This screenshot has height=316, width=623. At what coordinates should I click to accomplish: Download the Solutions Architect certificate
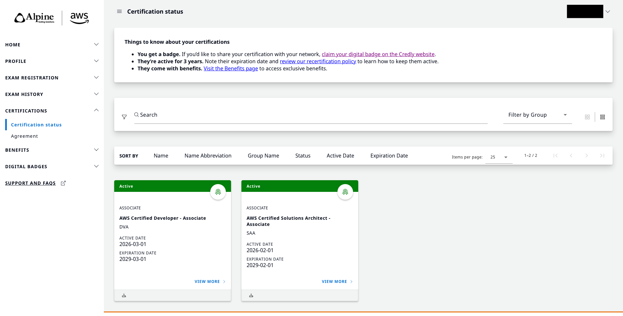coord(251,296)
